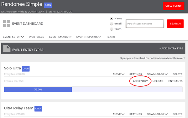Click the Event Entry Types heading
The height and width of the screenshot is (118, 188).
[28, 50]
